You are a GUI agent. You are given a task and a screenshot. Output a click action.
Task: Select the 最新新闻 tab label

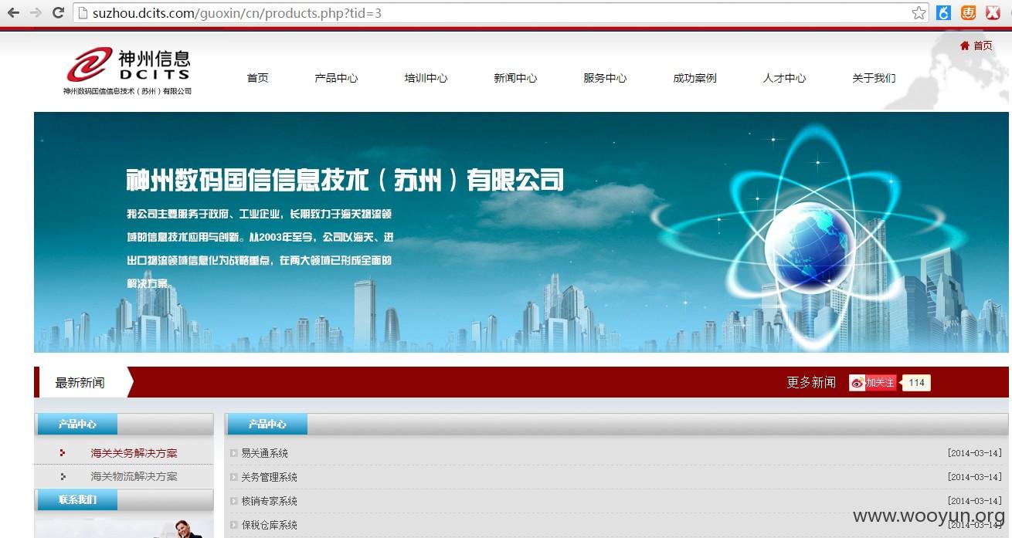click(x=80, y=383)
